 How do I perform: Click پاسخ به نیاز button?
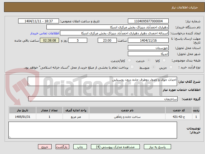click(x=157, y=147)
